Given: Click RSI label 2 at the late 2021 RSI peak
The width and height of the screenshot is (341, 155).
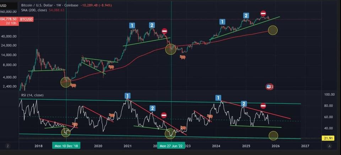Looking at the screenshot, I should [x=153, y=108].
